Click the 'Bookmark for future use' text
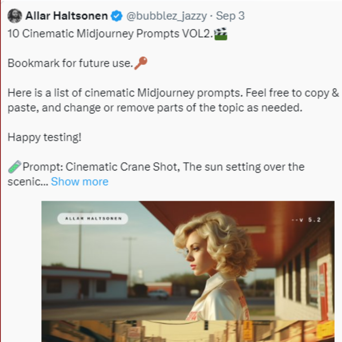Screen dimensions: 342x342 pos(70,63)
